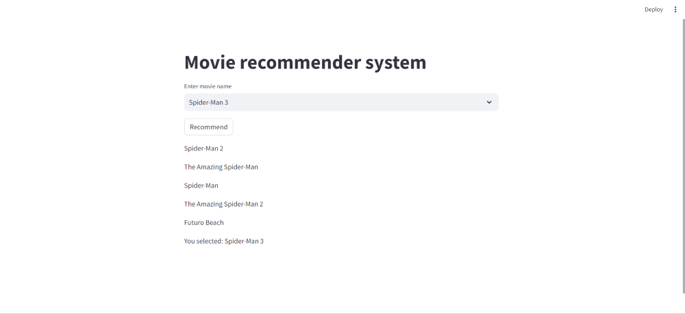685x314 pixels.
Task: Click the Deploy button
Action: click(x=653, y=10)
